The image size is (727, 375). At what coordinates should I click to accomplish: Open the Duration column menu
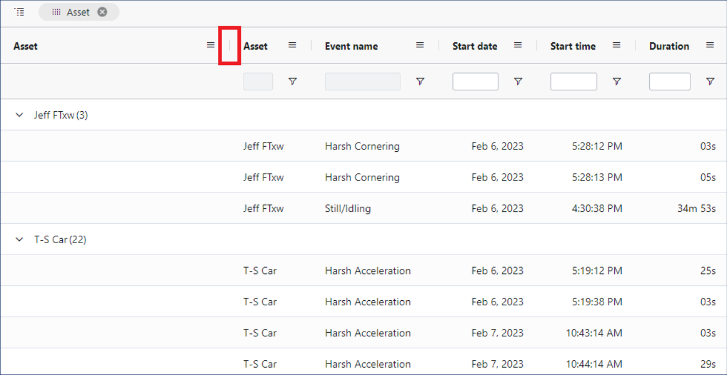tap(710, 45)
